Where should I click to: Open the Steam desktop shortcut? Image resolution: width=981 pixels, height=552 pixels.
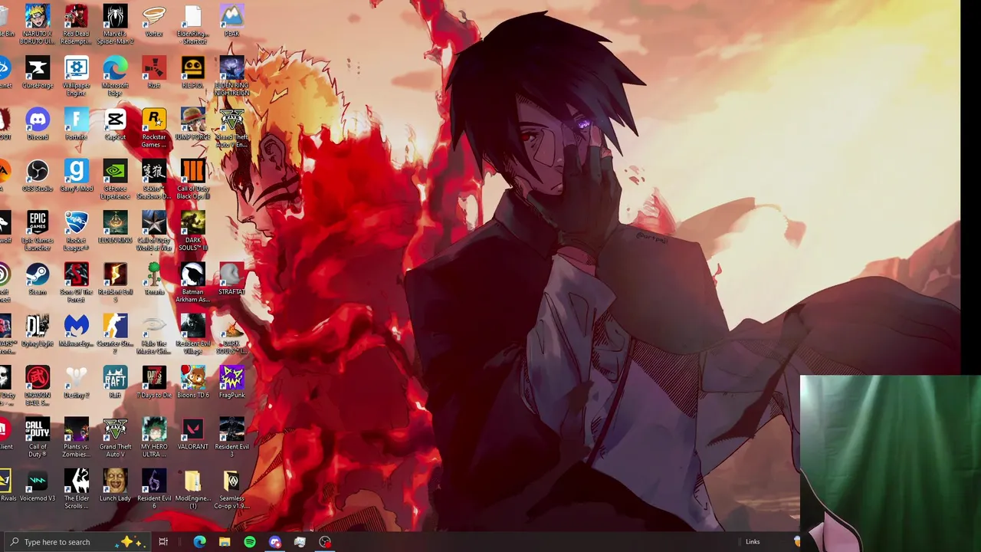click(x=37, y=279)
